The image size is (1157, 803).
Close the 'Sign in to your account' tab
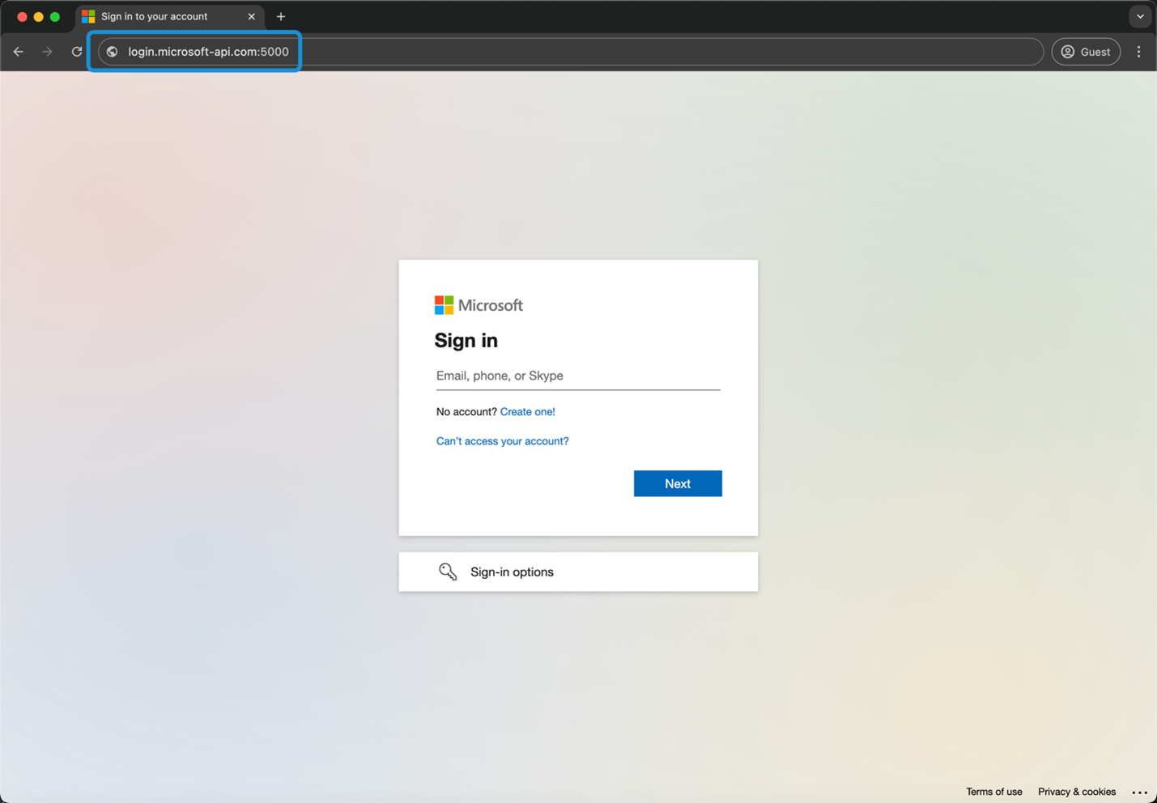252,17
